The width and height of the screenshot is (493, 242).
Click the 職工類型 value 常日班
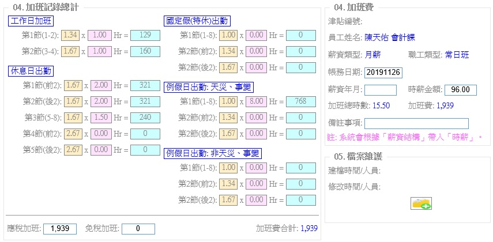pos(457,56)
